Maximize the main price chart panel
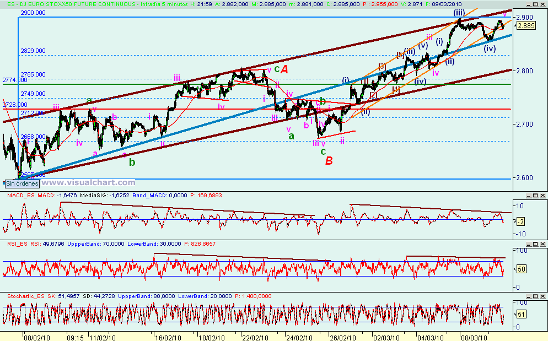Screen dimensions: 548x341 pos(535,4)
